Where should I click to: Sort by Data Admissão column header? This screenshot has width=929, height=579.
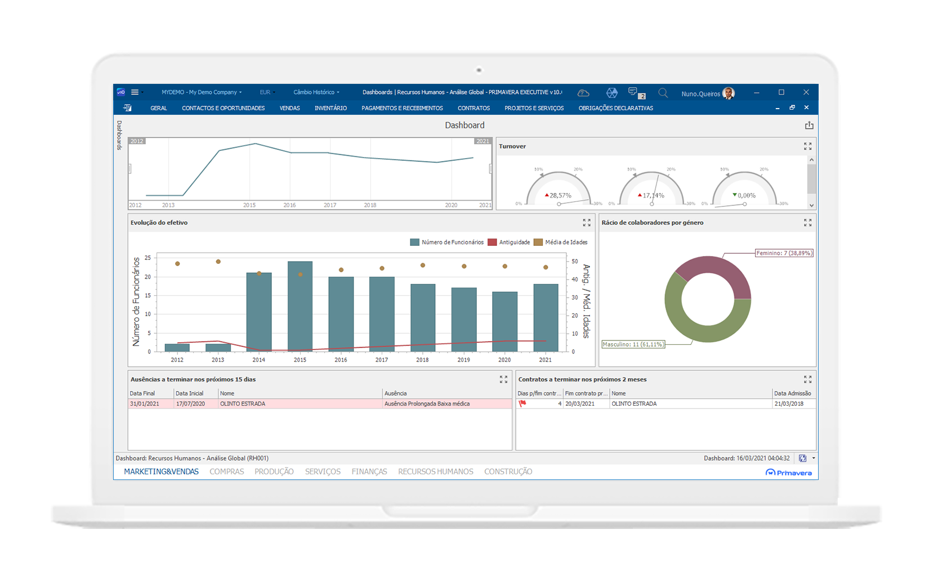794,394
